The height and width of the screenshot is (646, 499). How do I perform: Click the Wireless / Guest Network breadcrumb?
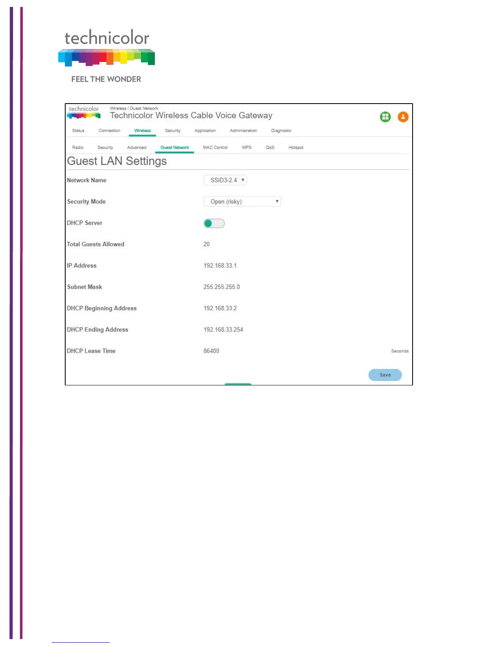pos(134,108)
